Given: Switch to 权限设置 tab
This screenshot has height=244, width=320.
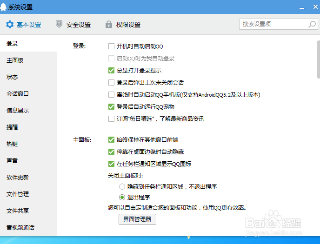Looking at the screenshot, I should [x=128, y=25].
